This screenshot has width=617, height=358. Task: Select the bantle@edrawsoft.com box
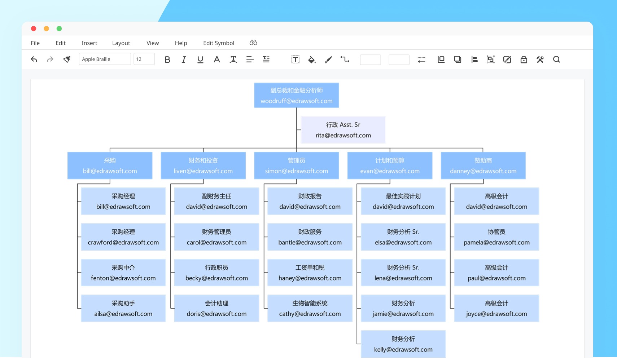310,237
